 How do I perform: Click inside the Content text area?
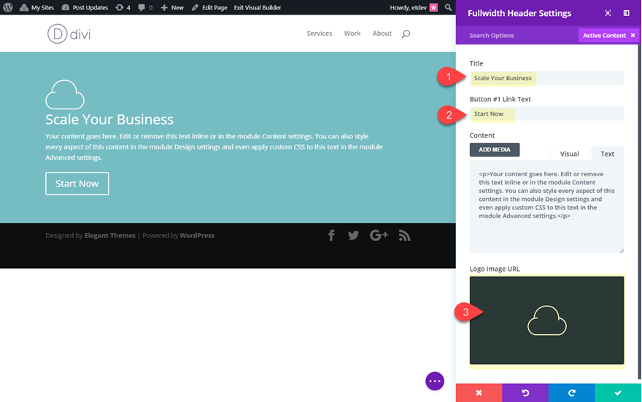click(546, 207)
